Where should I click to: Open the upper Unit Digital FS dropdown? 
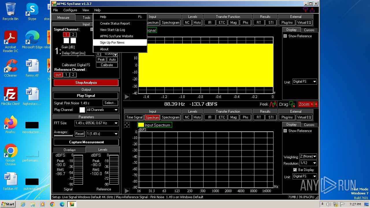[x=305, y=82]
